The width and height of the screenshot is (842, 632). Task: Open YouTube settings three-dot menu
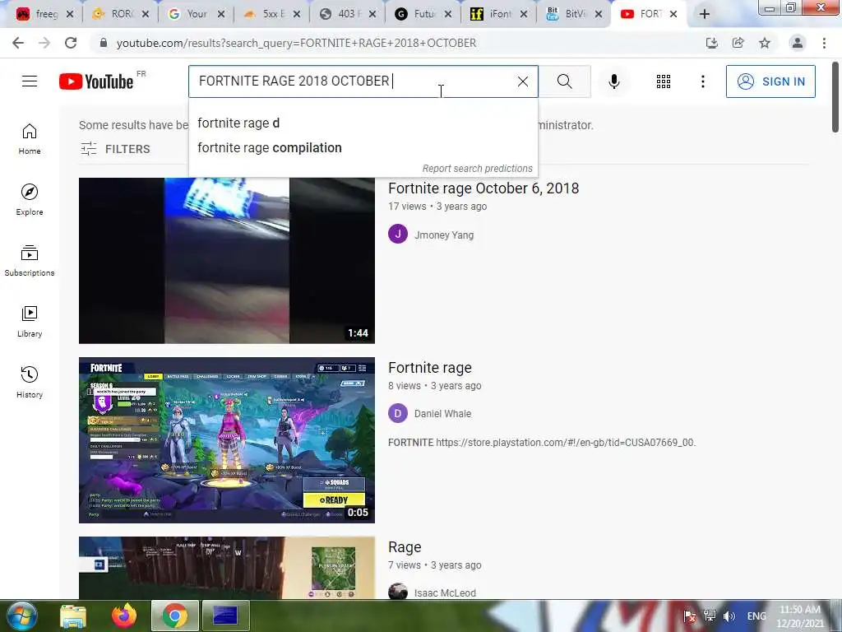[x=702, y=81]
